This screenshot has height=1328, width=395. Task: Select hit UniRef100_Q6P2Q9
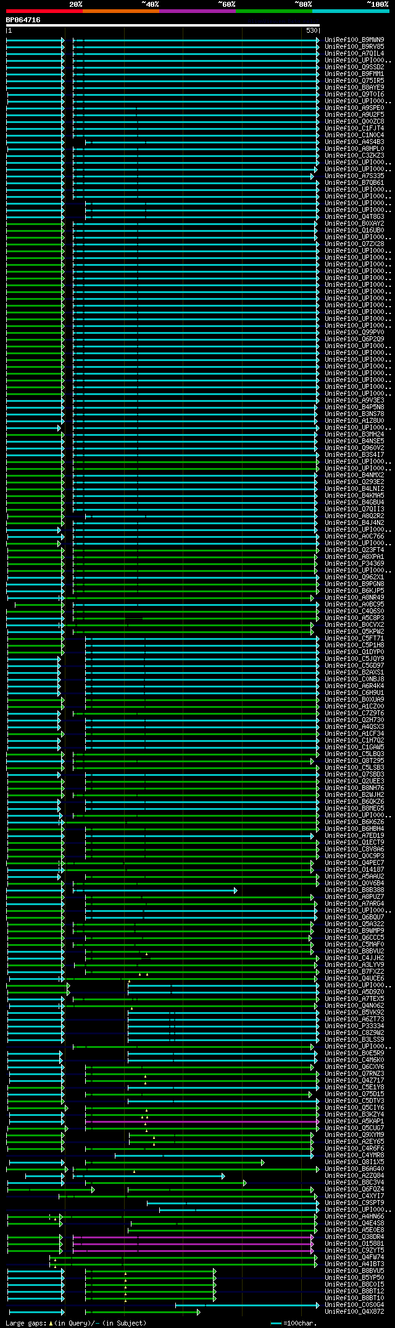[x=354, y=339]
